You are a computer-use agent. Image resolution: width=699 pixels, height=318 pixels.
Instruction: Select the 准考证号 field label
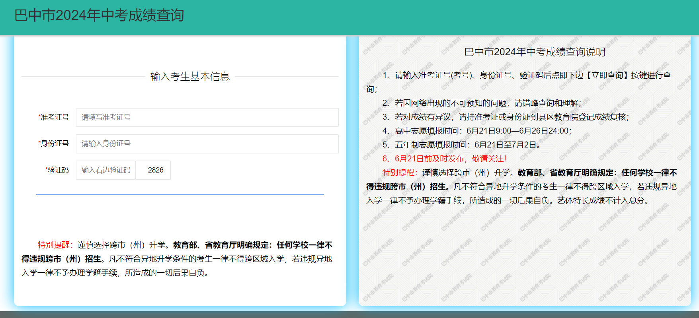point(54,117)
